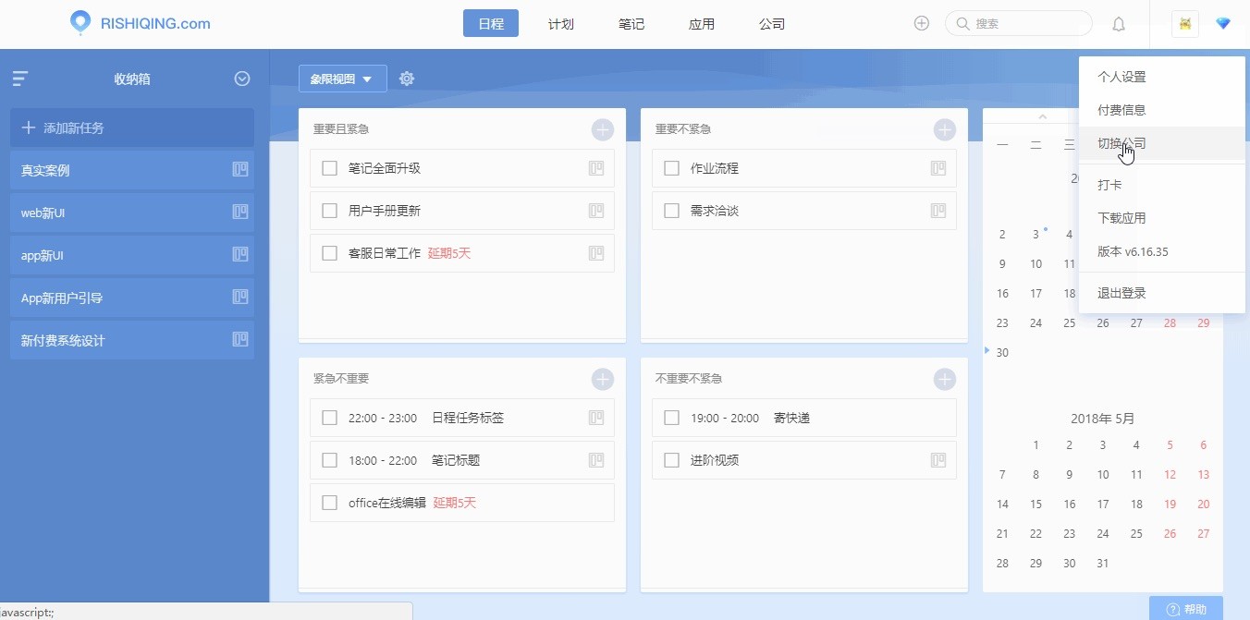Click board icon on 笔记全面升级 task
The width and height of the screenshot is (1250, 620).
[596, 168]
